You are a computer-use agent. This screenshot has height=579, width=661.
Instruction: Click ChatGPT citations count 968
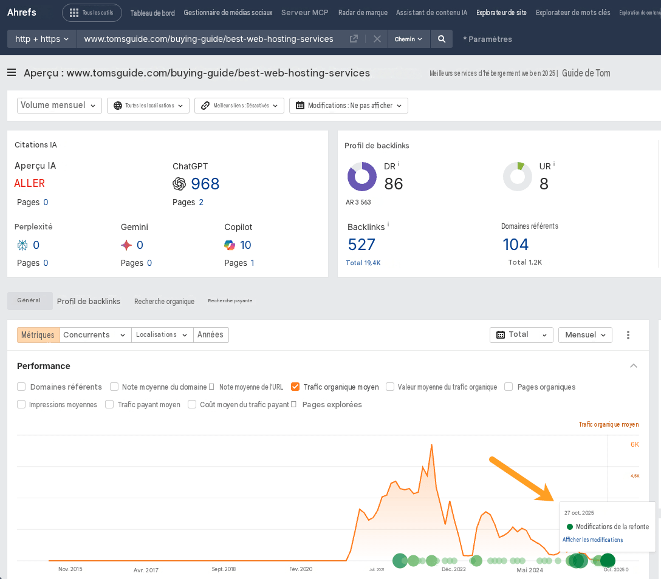click(x=205, y=184)
